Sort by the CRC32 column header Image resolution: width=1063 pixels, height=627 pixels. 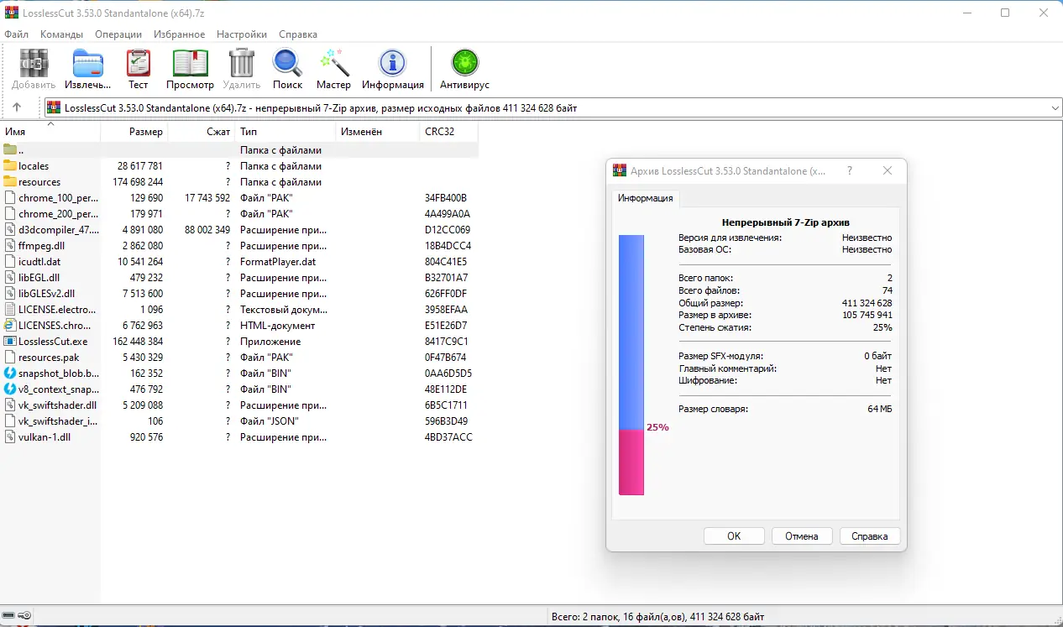pos(449,132)
